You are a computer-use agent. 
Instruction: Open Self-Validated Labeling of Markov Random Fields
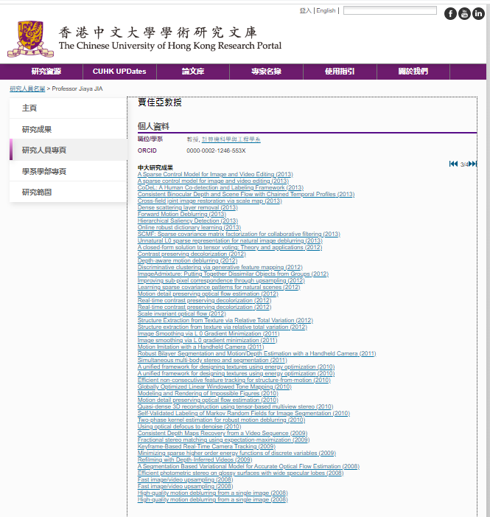click(x=243, y=413)
